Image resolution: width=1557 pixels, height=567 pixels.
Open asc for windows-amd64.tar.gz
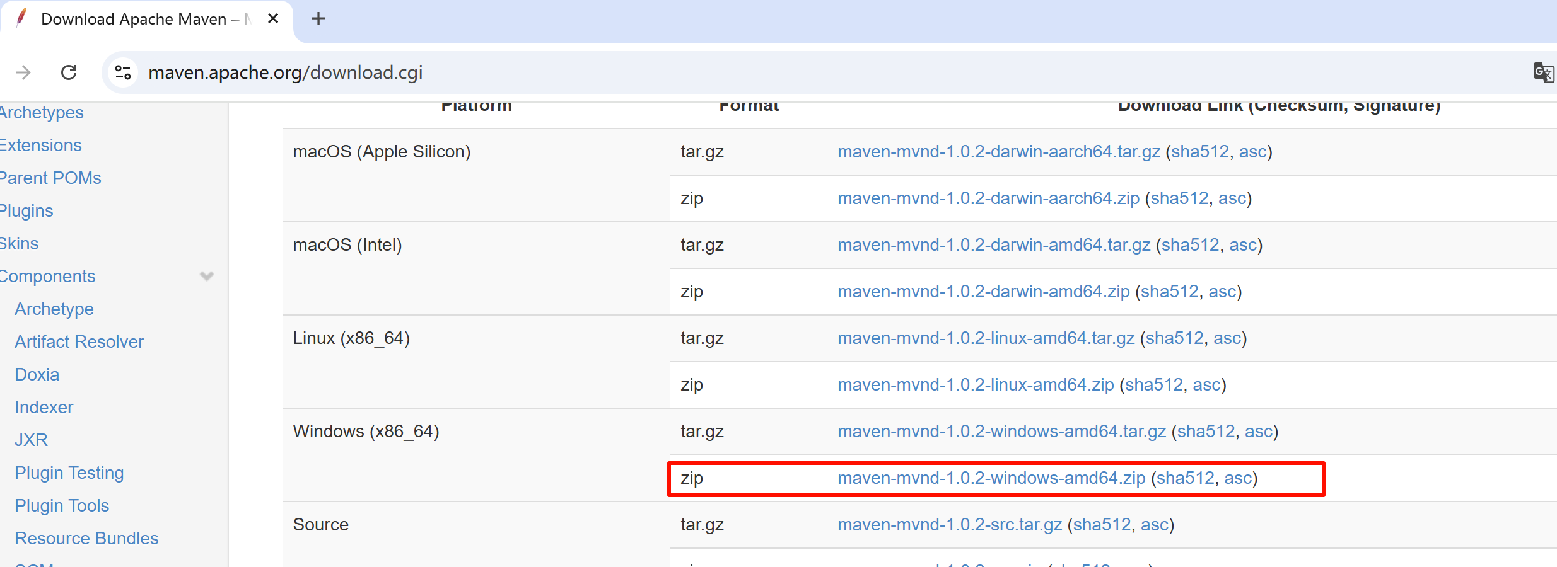pyautogui.click(x=1259, y=432)
